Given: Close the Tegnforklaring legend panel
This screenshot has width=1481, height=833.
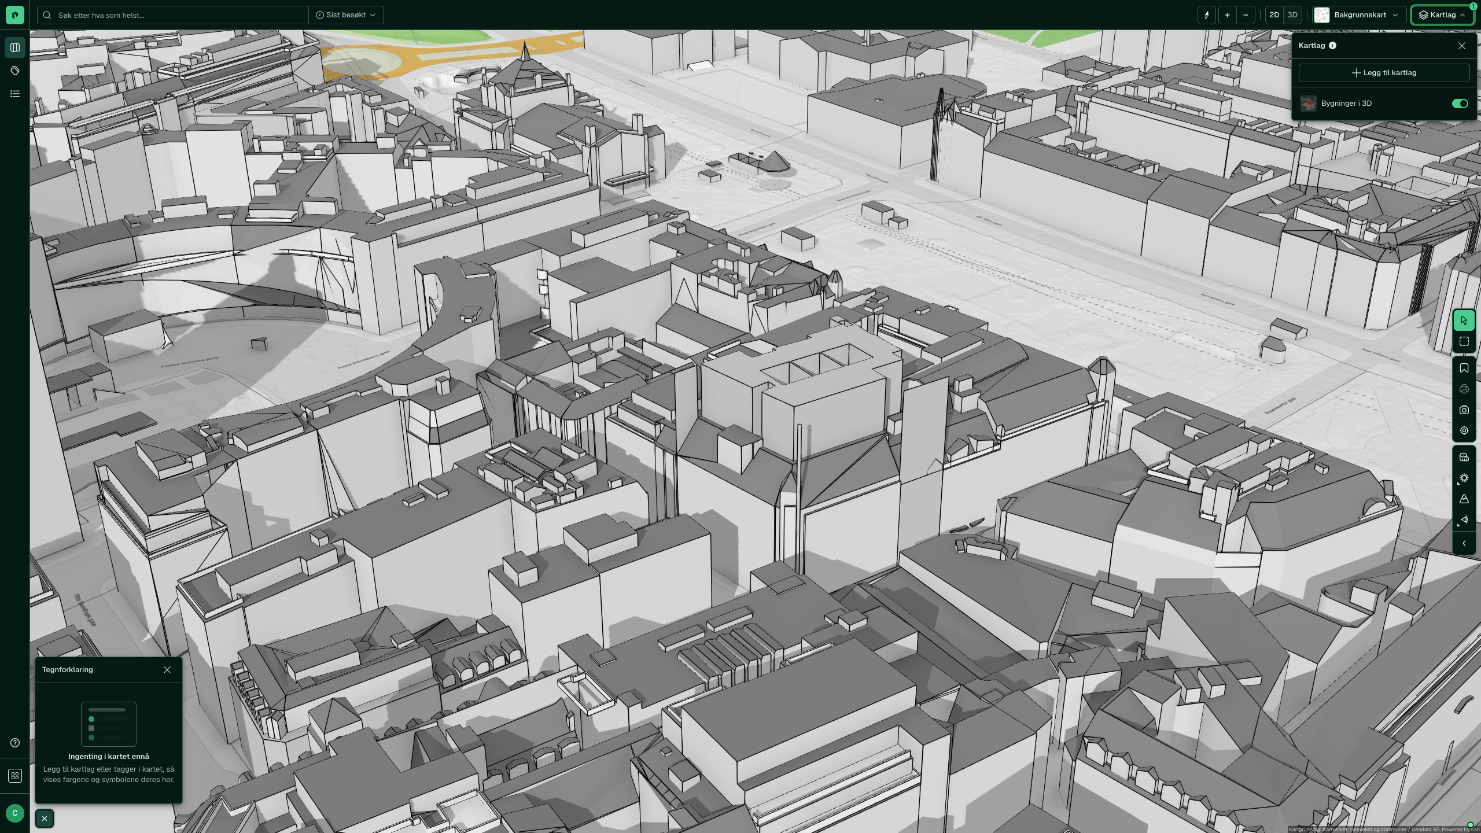Looking at the screenshot, I should (167, 670).
